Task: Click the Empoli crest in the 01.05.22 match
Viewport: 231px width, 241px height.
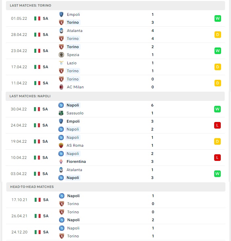Action: pos(61,15)
